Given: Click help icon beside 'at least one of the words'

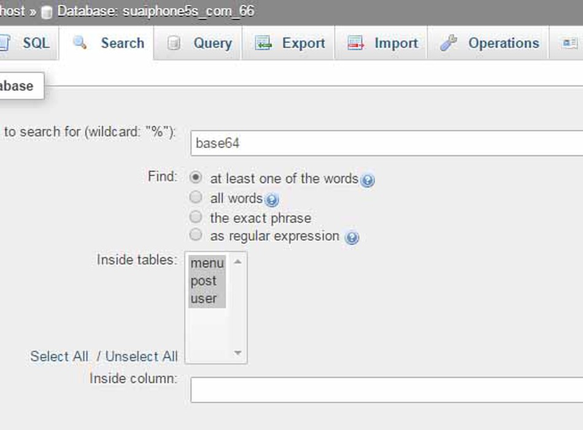Looking at the screenshot, I should click(368, 180).
